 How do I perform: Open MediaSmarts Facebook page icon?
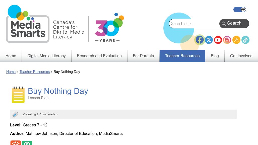[x=200, y=40]
